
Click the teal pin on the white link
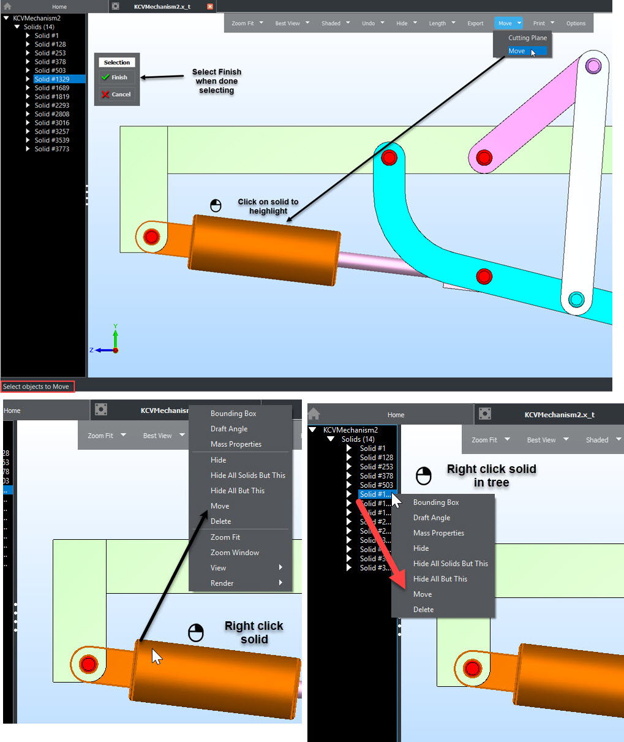[x=576, y=299]
